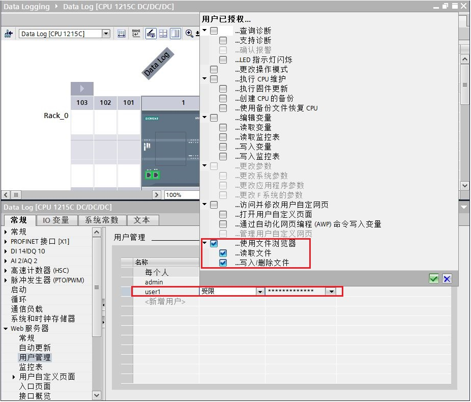Click the network view switch icon in toolbar
Screen dimensions: 471x402
[x=9, y=34]
